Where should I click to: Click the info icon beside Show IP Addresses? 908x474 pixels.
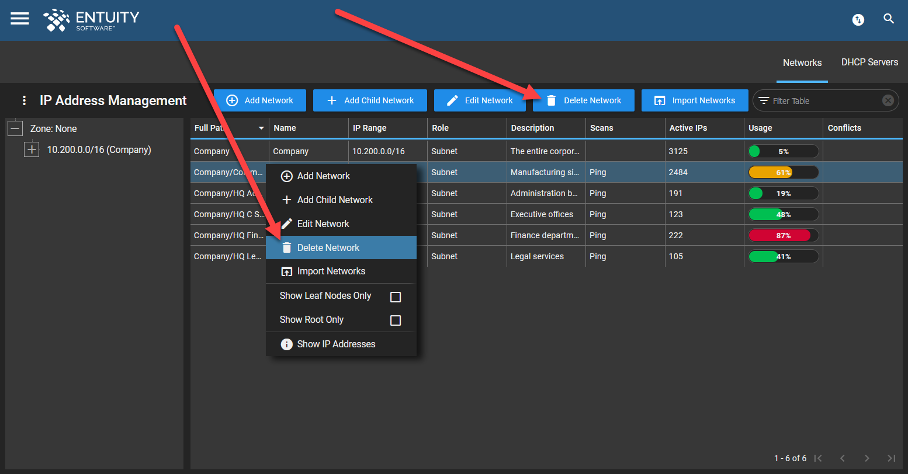pyautogui.click(x=286, y=344)
